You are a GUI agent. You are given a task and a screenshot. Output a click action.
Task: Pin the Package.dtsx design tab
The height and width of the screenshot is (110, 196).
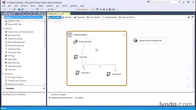click(66, 14)
